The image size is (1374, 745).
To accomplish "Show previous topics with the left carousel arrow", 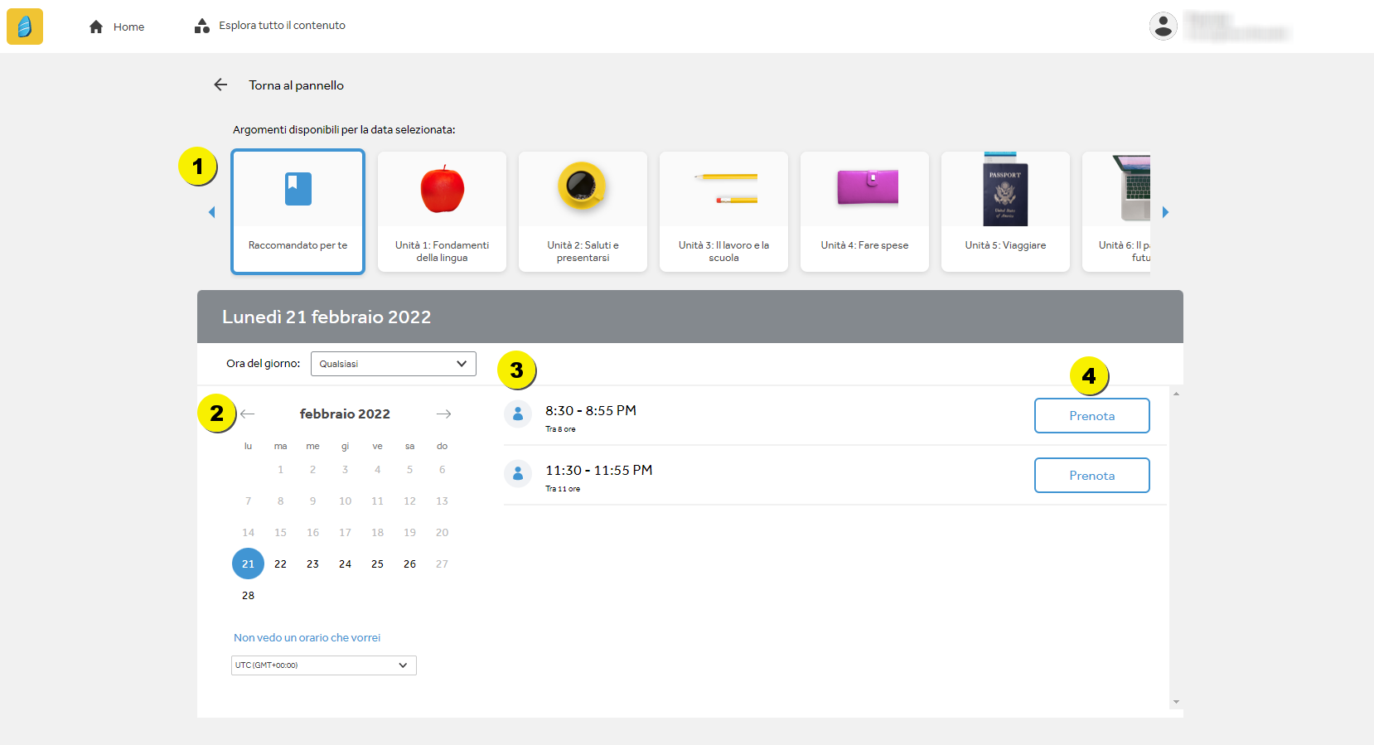I will pyautogui.click(x=211, y=212).
